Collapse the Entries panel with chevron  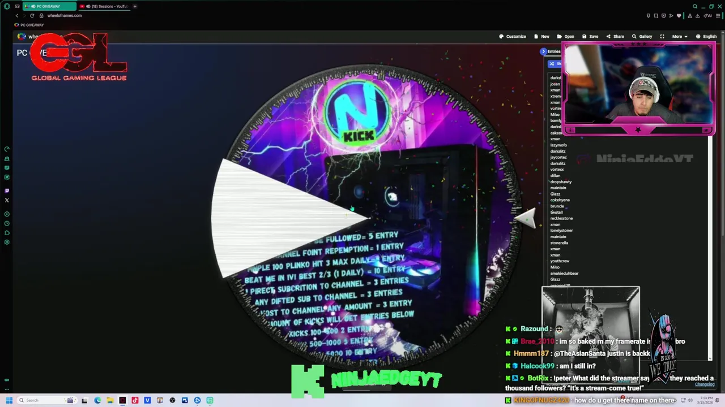[543, 51]
